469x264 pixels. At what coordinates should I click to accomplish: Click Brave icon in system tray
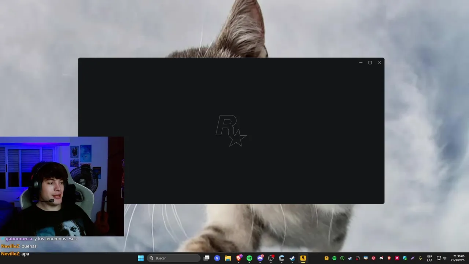pos(389,258)
